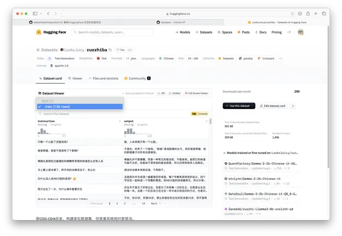The width and height of the screenshot is (342, 236).
Task: Select the pandas library tag
Action: coord(246,58)
